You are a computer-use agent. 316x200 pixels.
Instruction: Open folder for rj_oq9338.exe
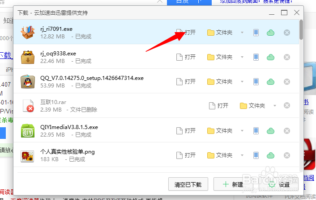pos(220,57)
